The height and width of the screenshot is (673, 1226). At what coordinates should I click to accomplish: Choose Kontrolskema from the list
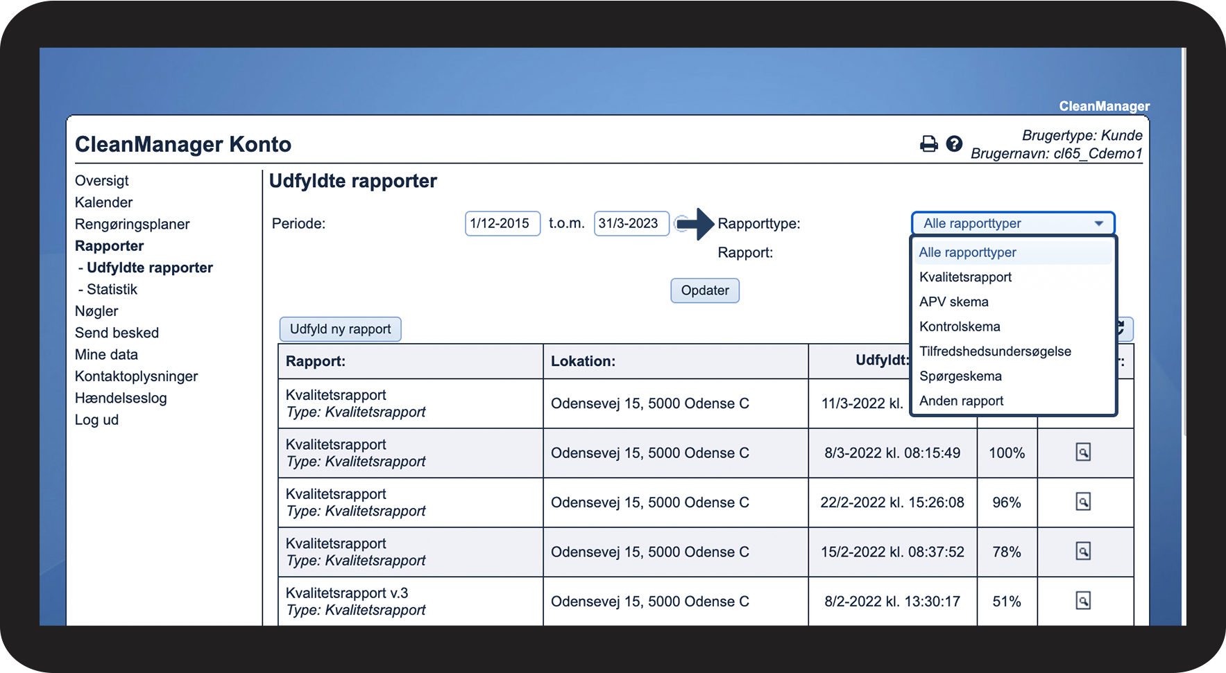coord(960,326)
